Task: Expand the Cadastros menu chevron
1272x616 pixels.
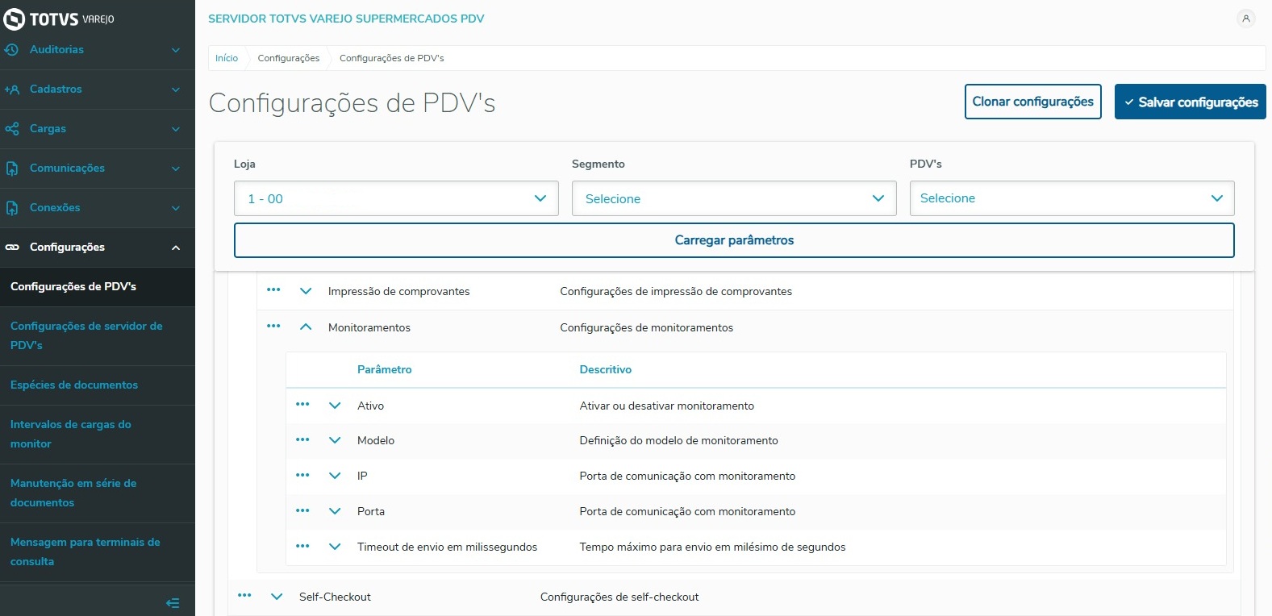Action: 176,89
